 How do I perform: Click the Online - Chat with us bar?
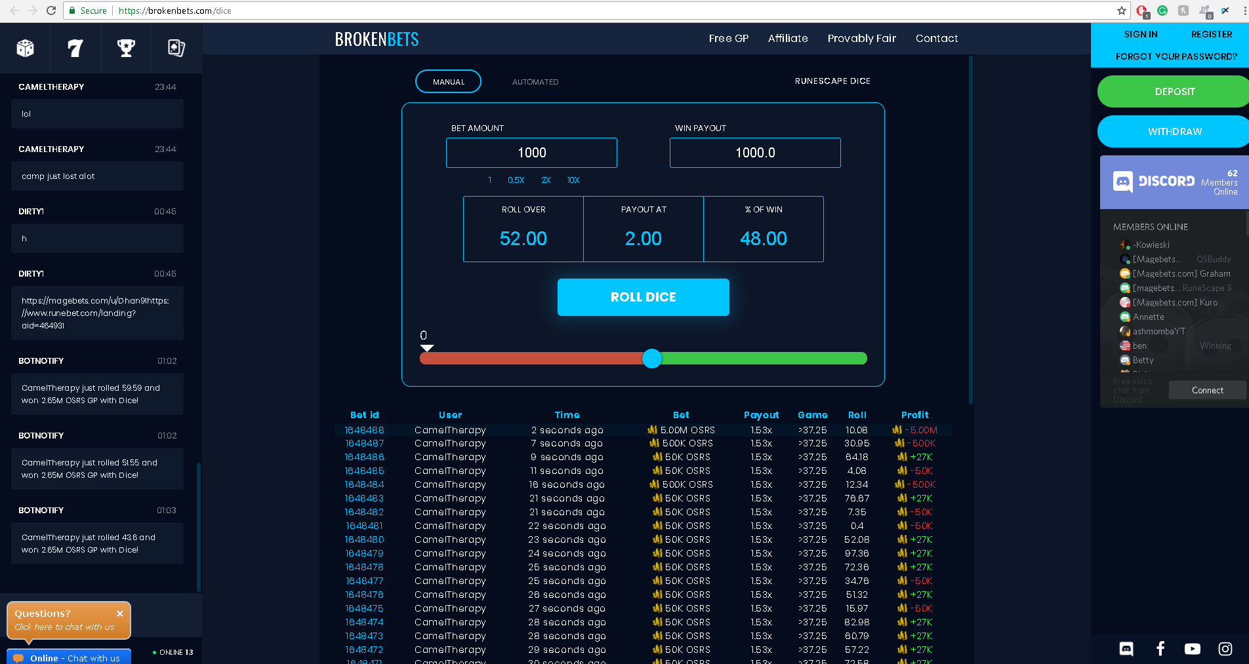pyautogui.click(x=69, y=657)
